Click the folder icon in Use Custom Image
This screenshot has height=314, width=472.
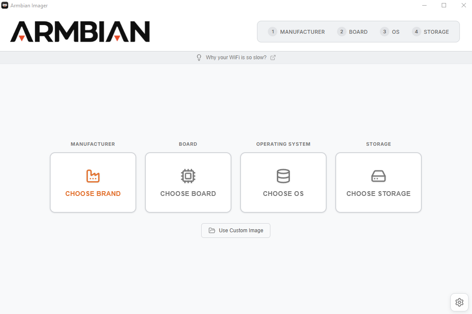212,230
